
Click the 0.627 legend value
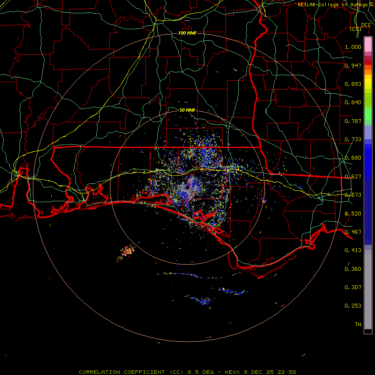click(x=353, y=177)
